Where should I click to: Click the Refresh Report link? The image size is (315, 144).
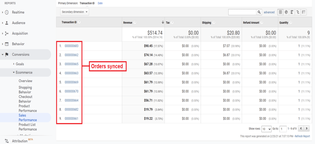302,136
